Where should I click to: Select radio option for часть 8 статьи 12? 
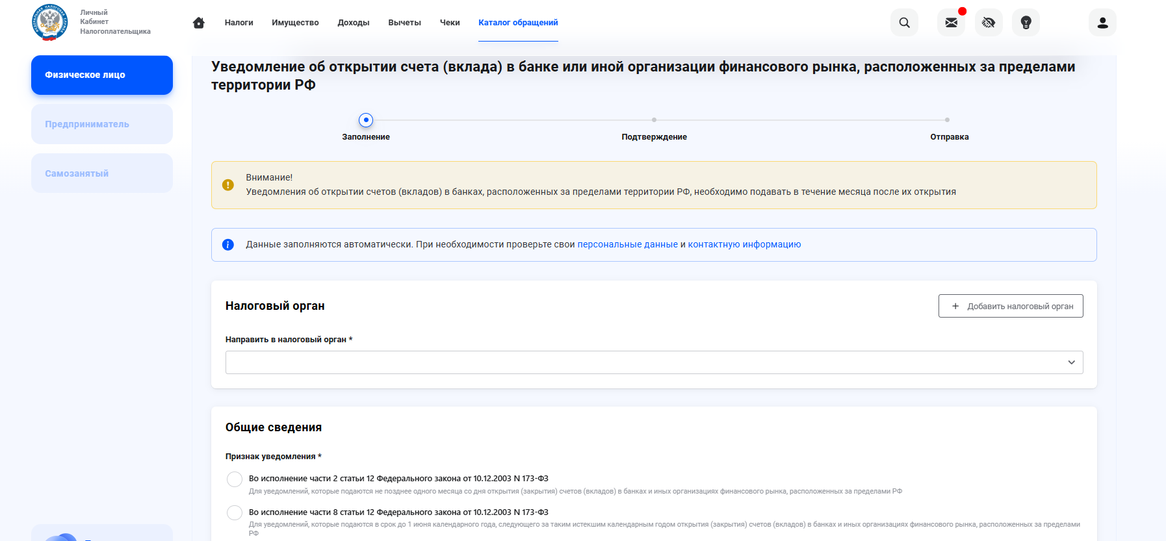[x=235, y=513]
